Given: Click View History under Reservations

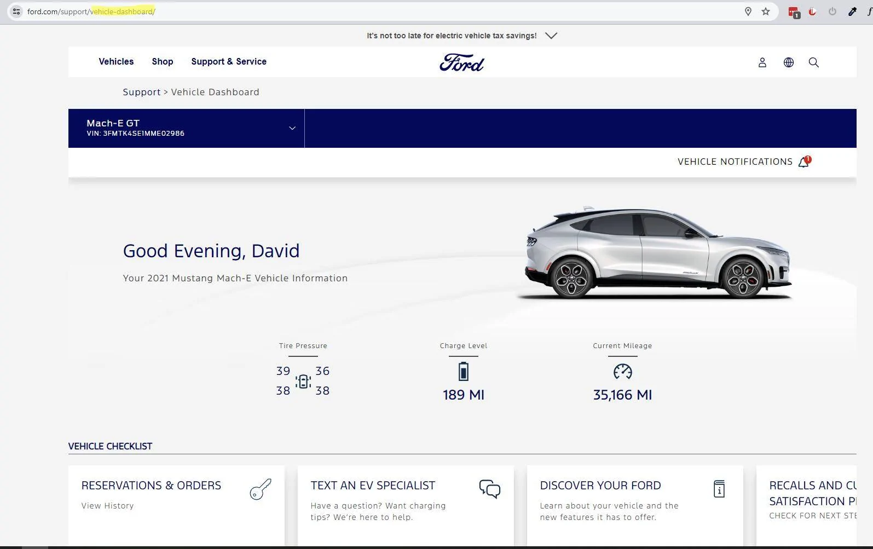Looking at the screenshot, I should 107,506.
